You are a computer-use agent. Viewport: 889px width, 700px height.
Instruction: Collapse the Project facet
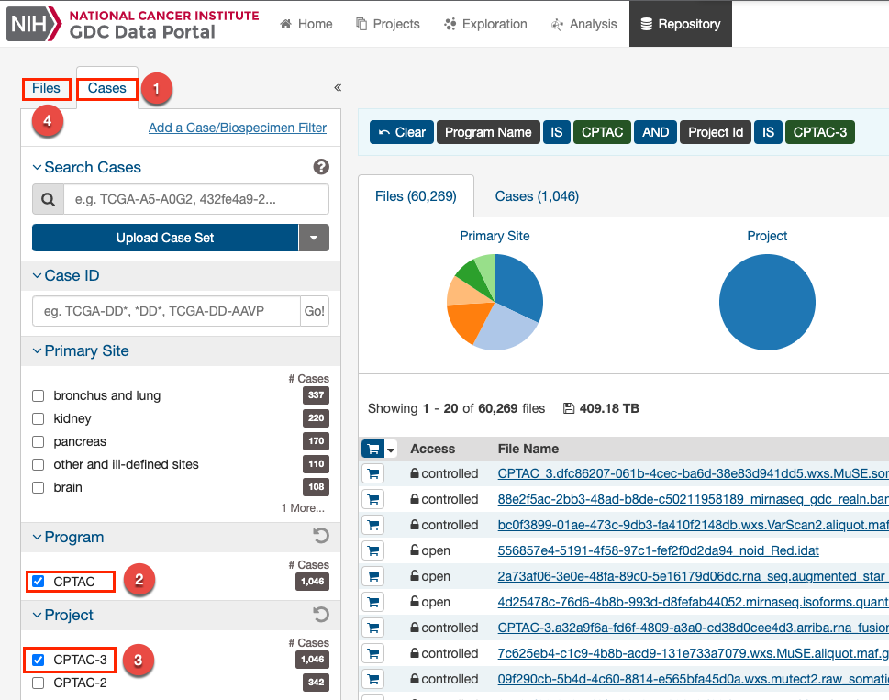click(x=63, y=615)
